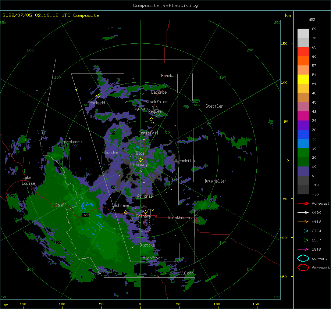Click the green 22JP arrow legend
This screenshot has height=309, width=331.
coord(303,240)
